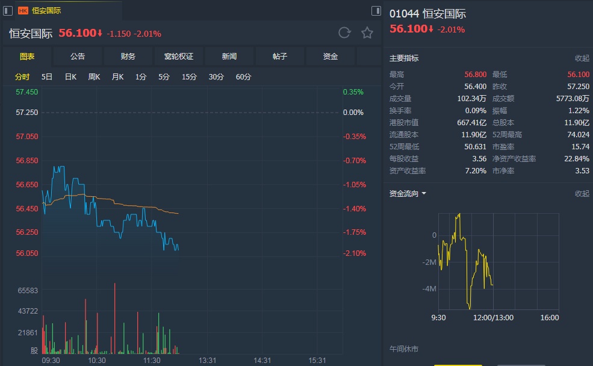This screenshot has height=366, width=593.
Task: Add 恒安国际 to favorites with star
Action: pyautogui.click(x=367, y=33)
